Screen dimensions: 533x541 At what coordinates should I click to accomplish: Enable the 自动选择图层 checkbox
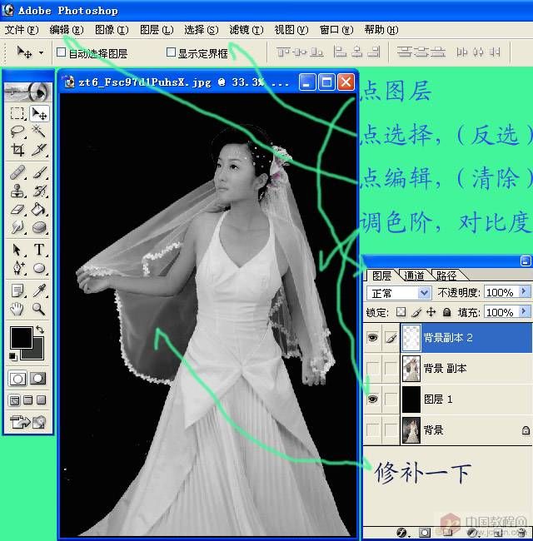click(61, 52)
